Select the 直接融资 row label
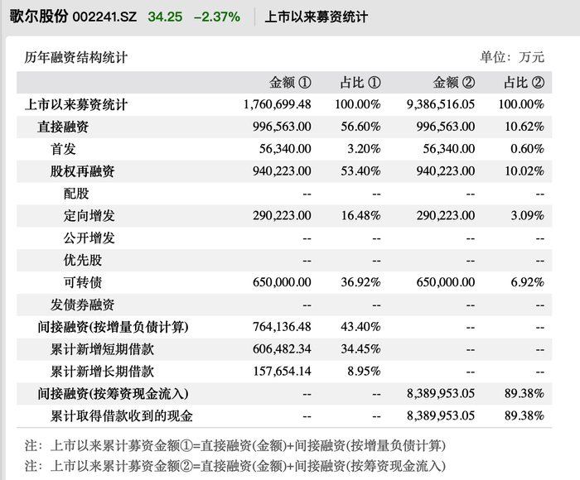This screenshot has width=580, height=480. [63, 127]
